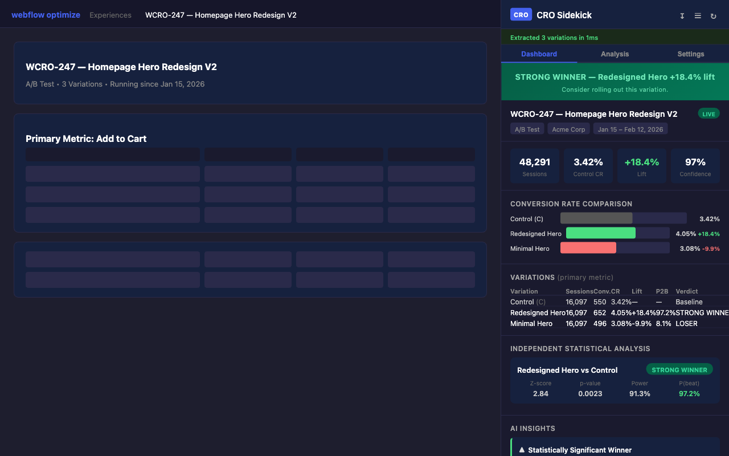
Task: Click the webflow optimize logo
Action: (46, 14)
